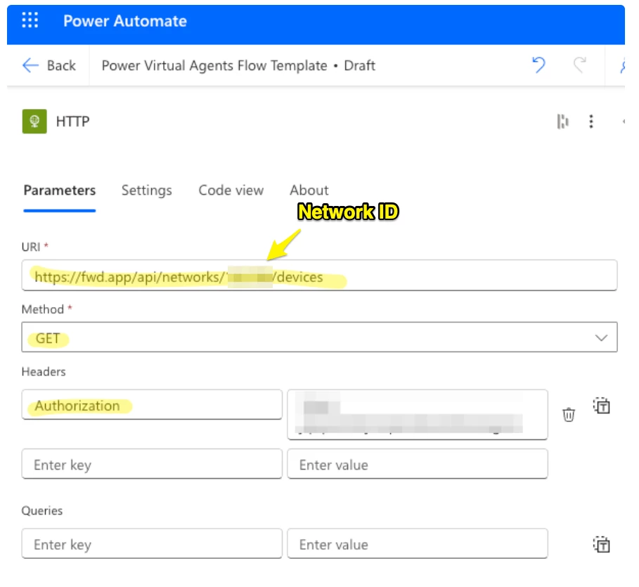Click into the URI input field

[x=319, y=275]
